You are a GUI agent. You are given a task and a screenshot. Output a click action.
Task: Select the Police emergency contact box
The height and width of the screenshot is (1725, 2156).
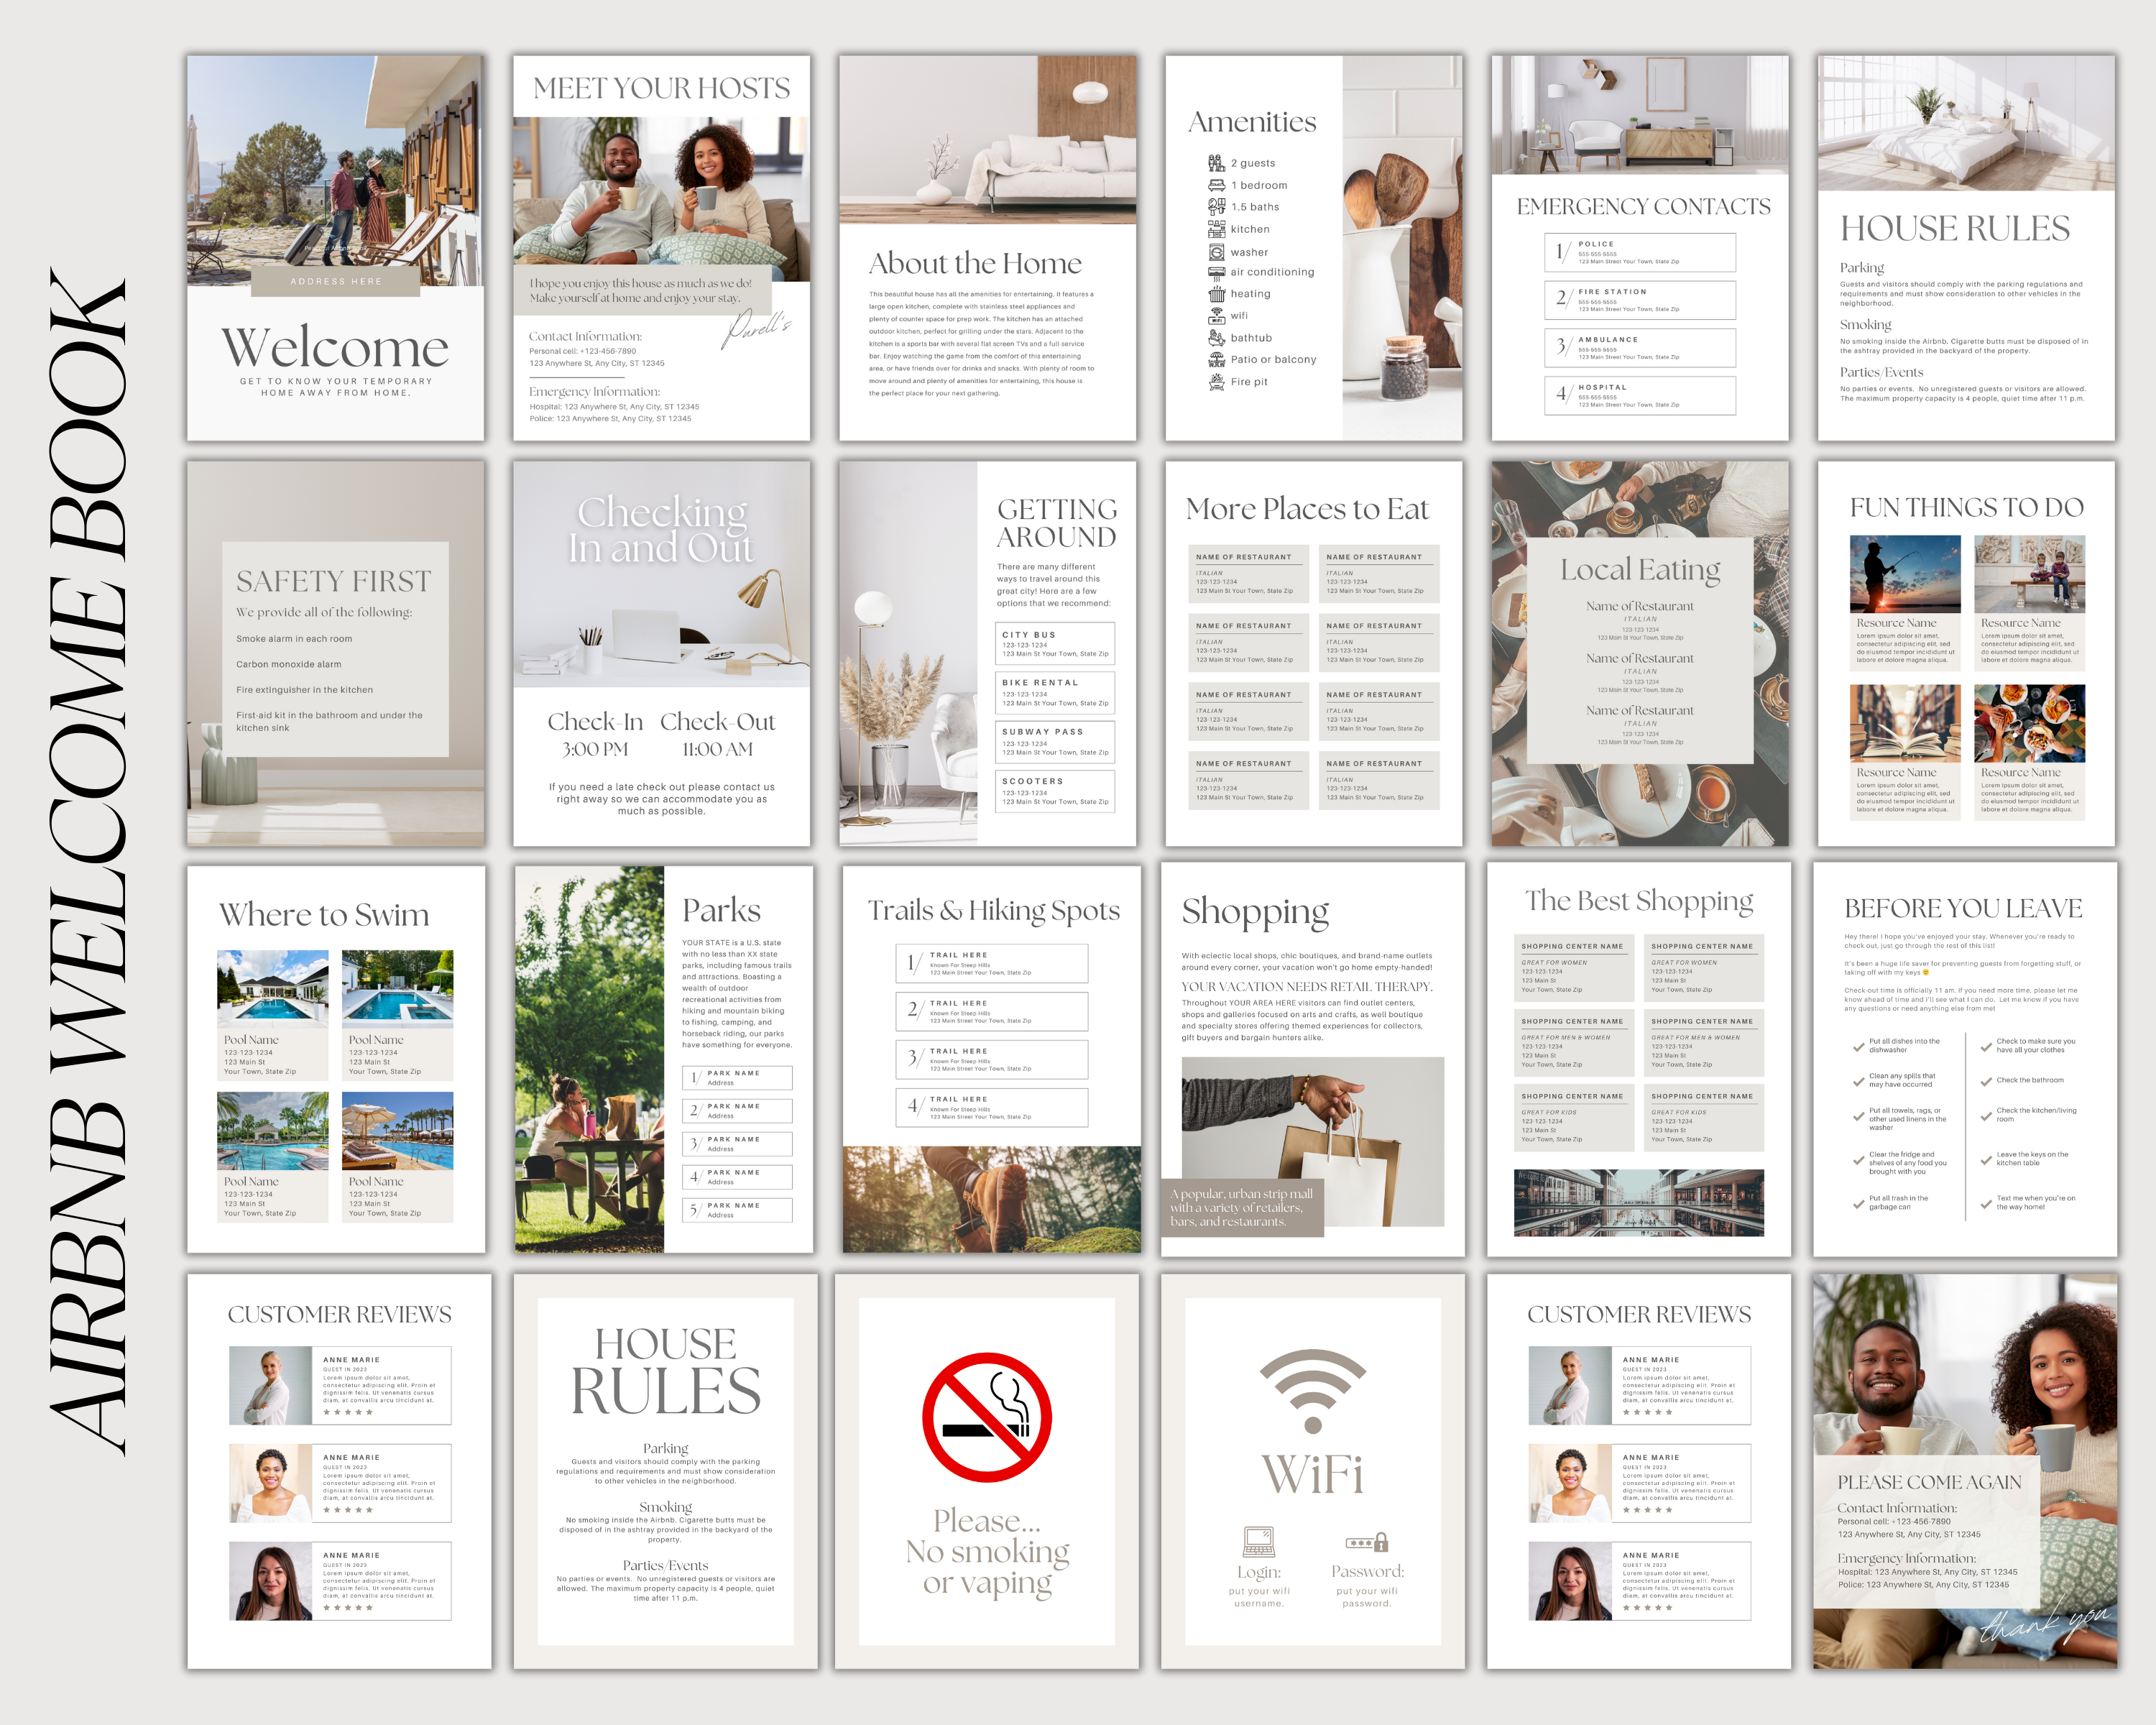click(x=1639, y=252)
